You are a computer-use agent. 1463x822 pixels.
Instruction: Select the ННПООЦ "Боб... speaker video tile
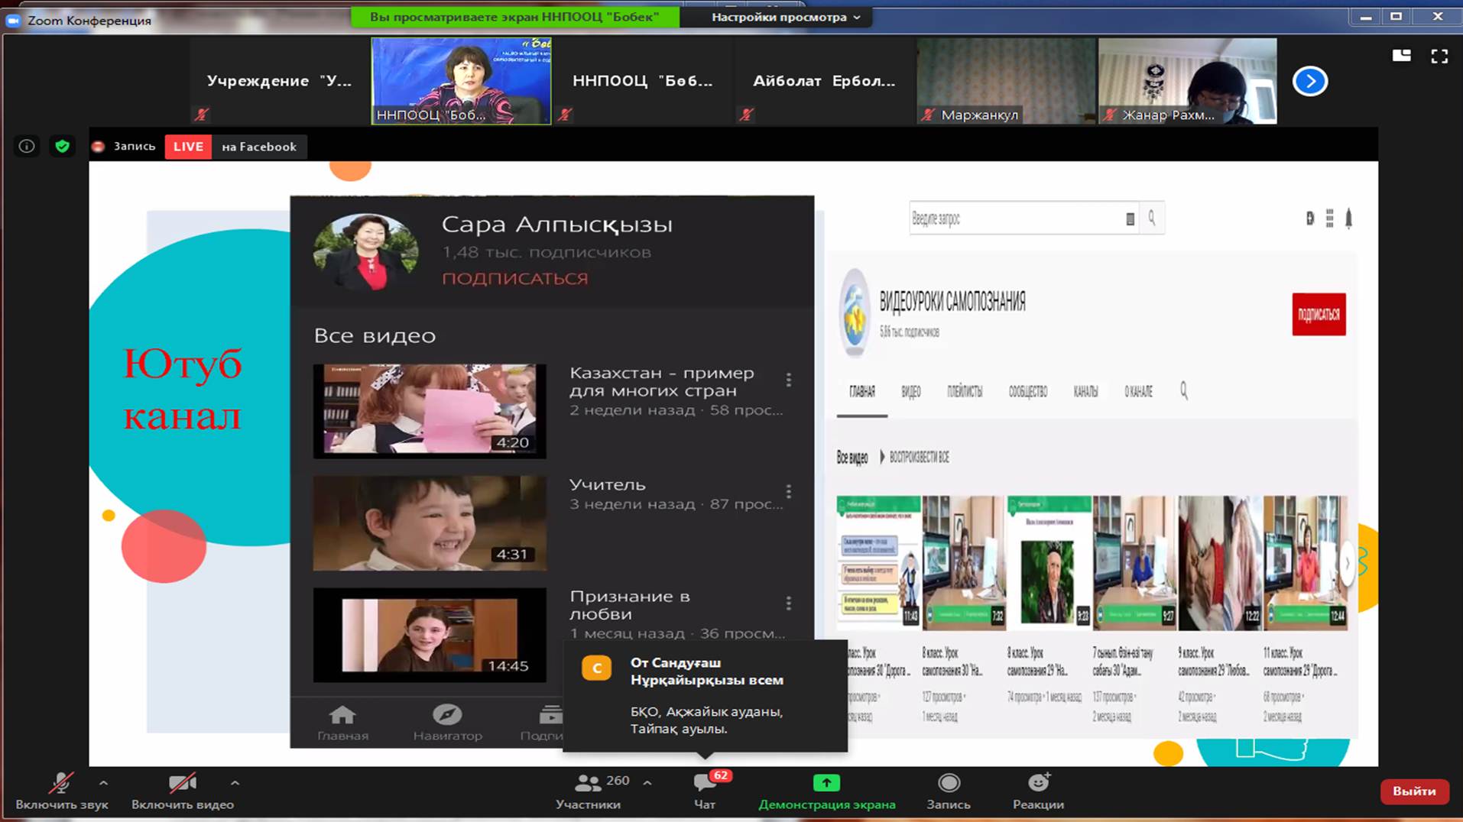[x=461, y=81]
